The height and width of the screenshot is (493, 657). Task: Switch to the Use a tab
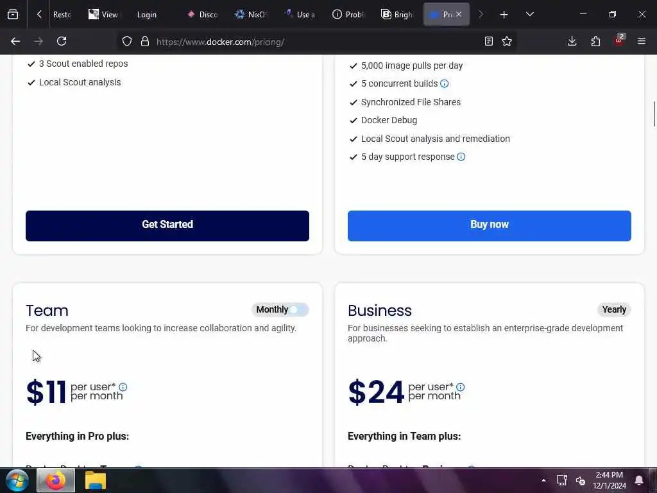(300, 15)
